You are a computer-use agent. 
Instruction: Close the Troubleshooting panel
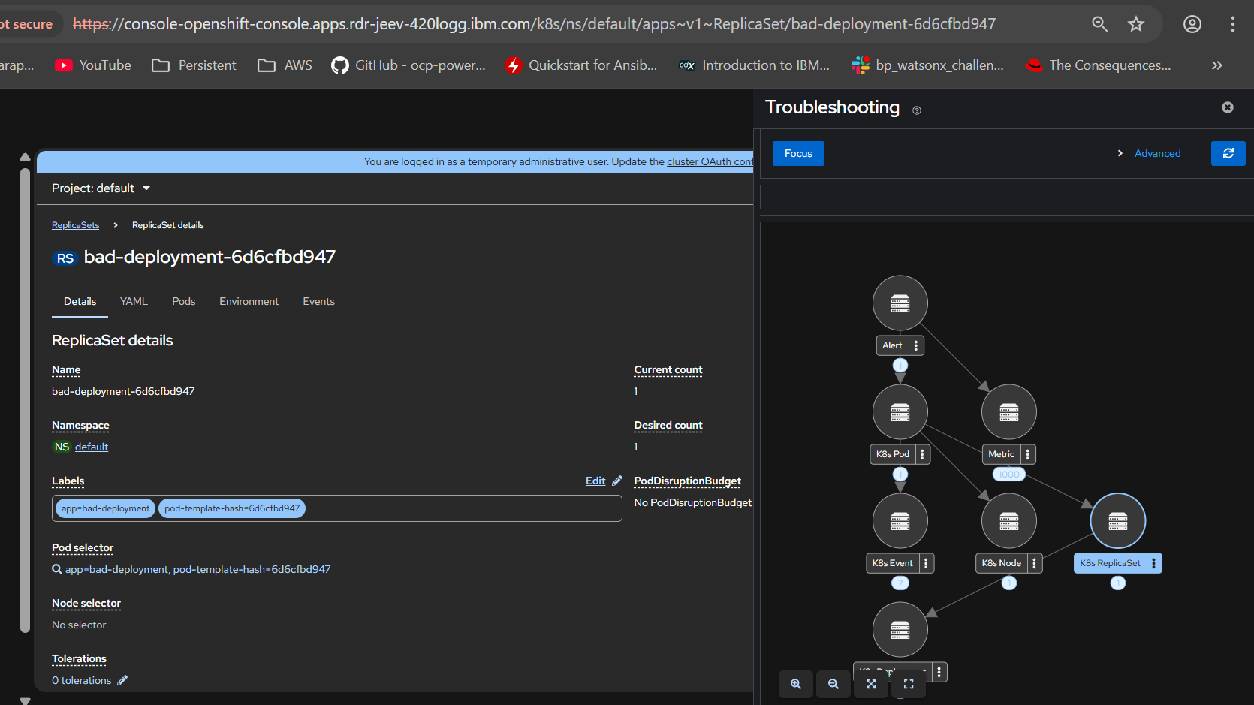(x=1227, y=107)
